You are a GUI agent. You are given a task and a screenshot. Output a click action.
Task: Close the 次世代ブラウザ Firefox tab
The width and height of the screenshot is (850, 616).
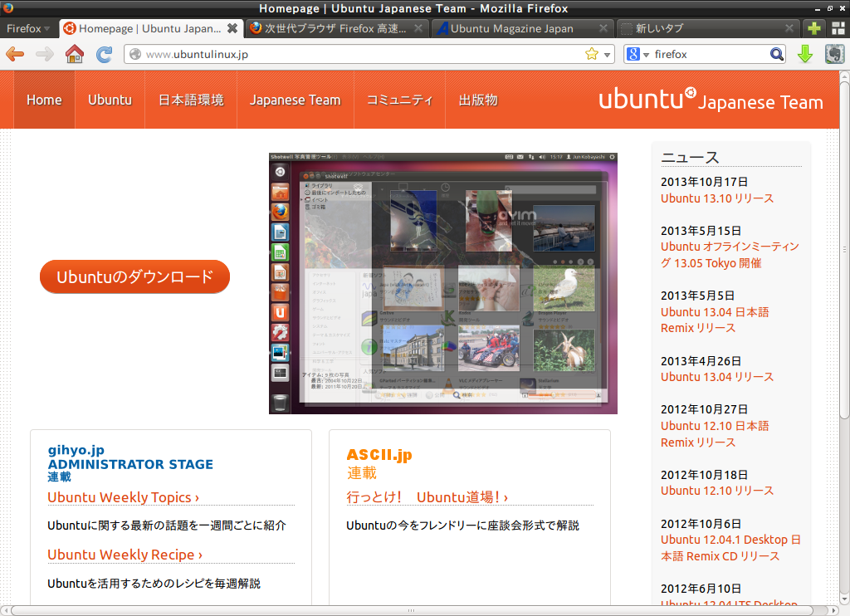point(418,28)
